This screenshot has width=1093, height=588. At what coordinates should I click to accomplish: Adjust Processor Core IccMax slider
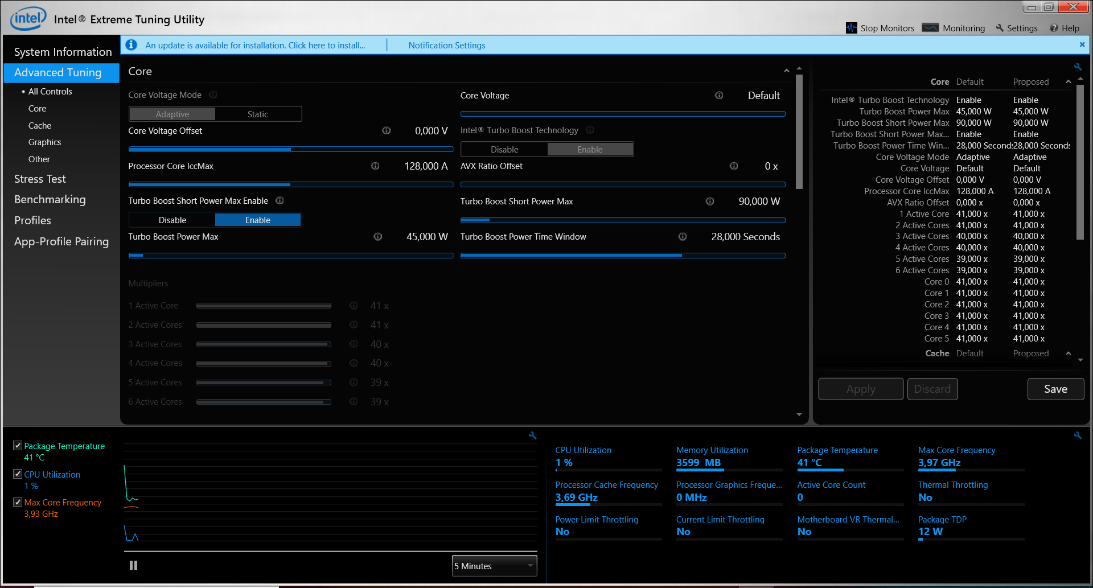291,184
